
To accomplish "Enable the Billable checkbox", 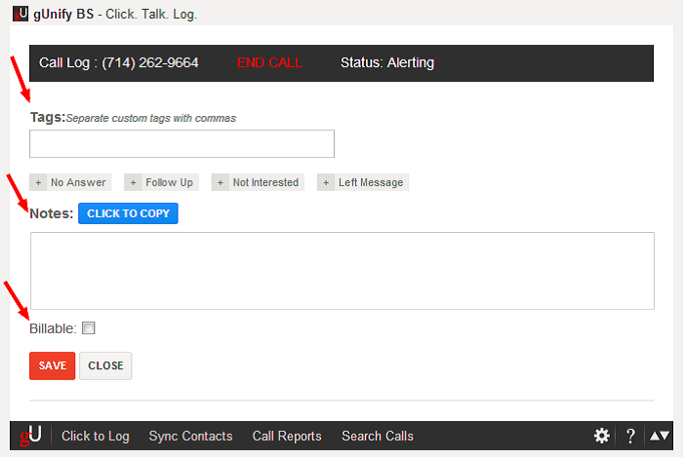I will pos(89,328).
